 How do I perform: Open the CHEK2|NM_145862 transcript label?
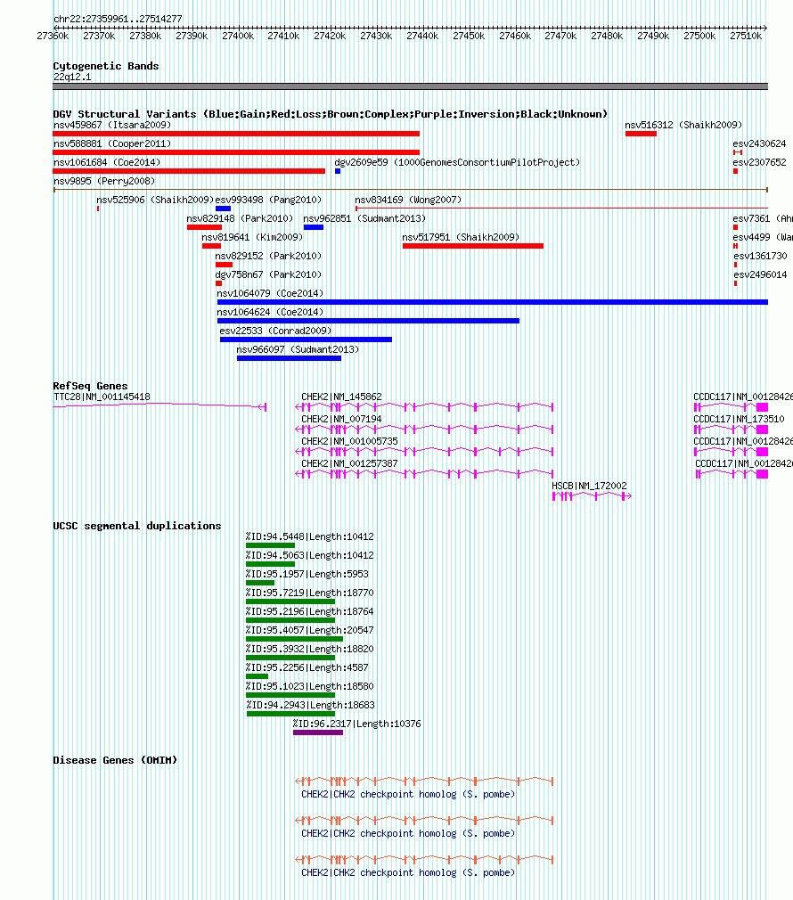341,397
